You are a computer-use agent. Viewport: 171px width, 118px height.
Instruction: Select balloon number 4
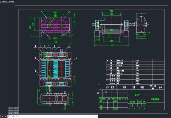pos(35,46)
